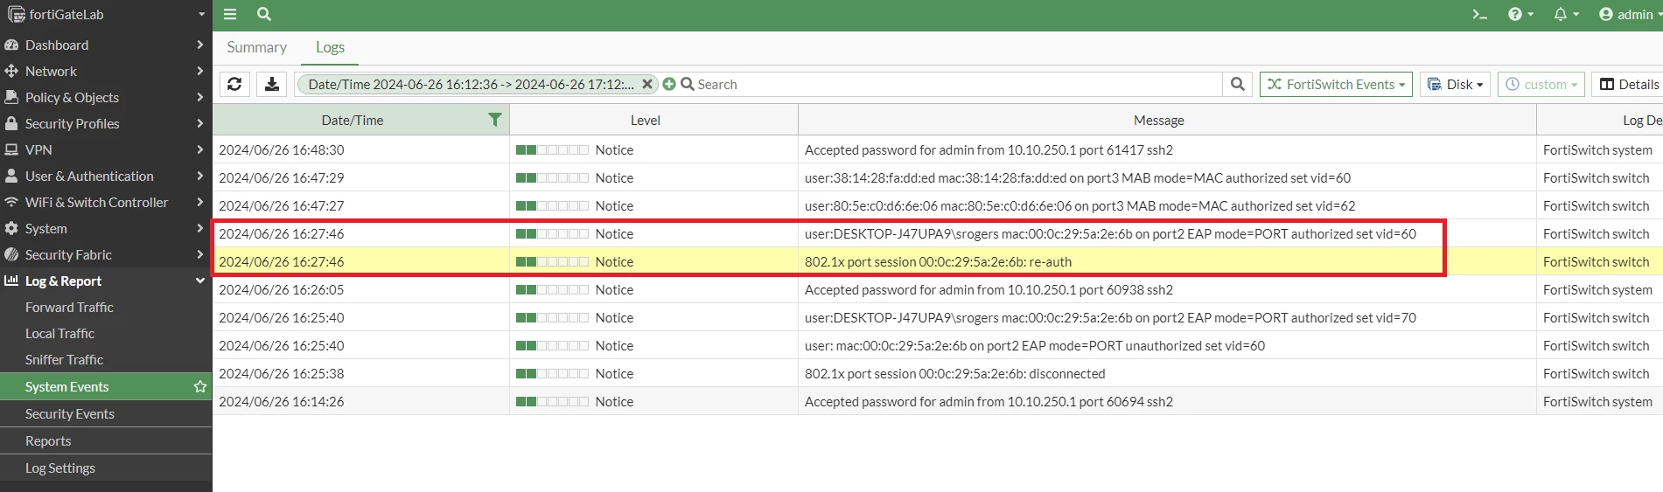Click the Date/Time column filter funnel

tap(494, 120)
